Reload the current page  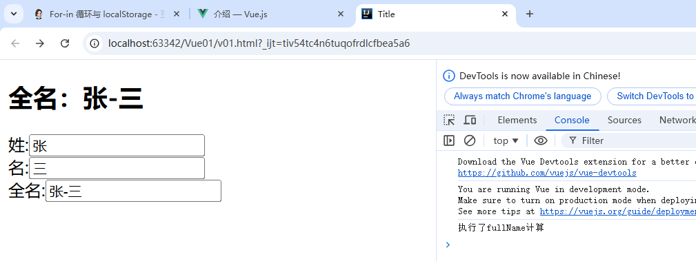65,43
